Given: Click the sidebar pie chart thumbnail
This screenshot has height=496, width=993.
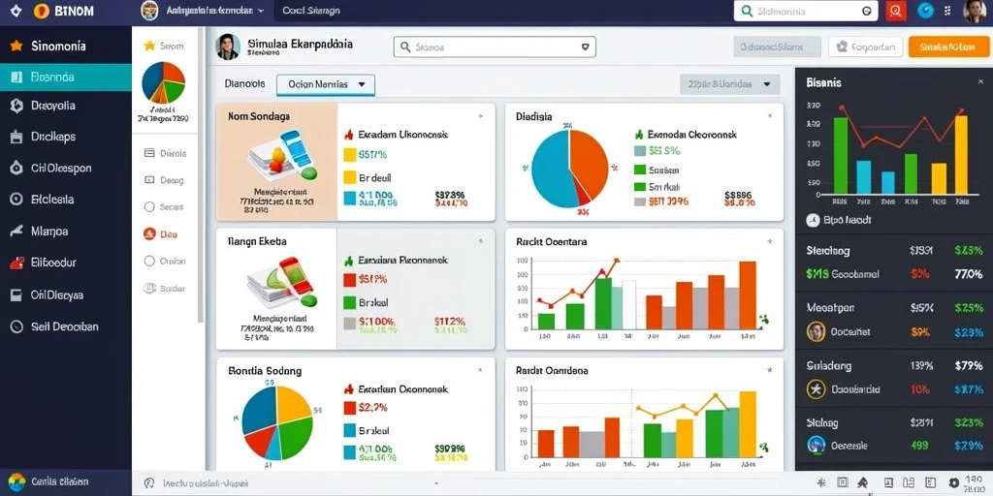Looking at the screenshot, I should tap(163, 82).
